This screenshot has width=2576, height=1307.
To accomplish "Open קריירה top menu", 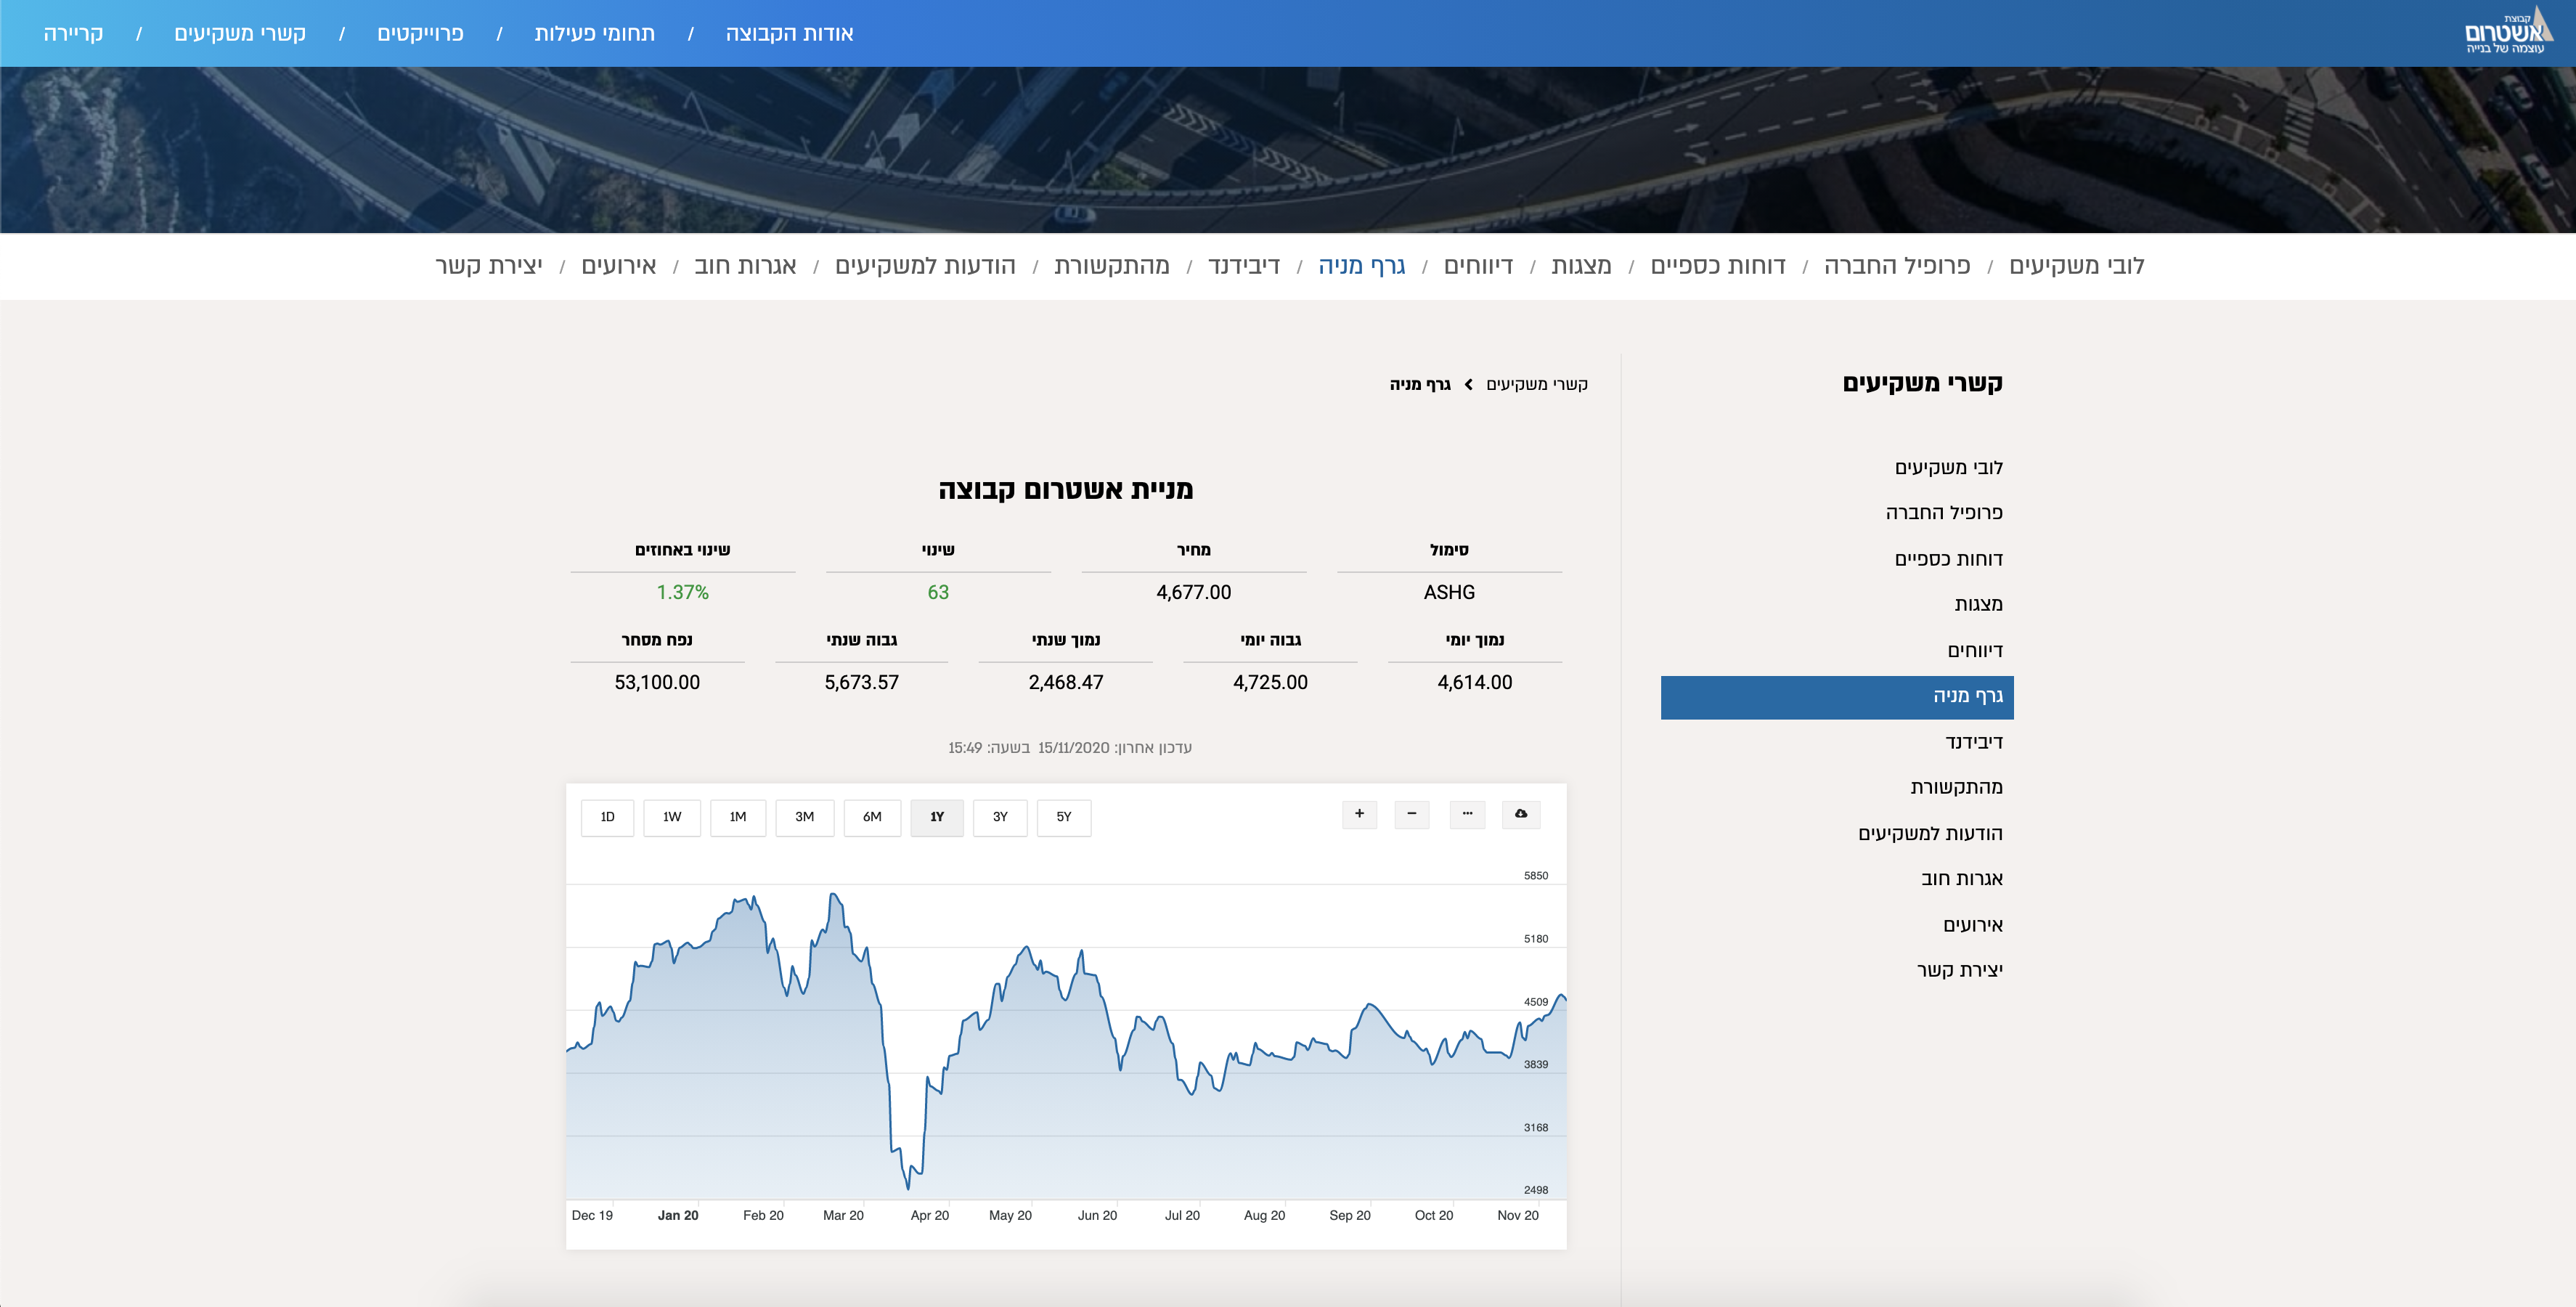I will click(x=73, y=33).
